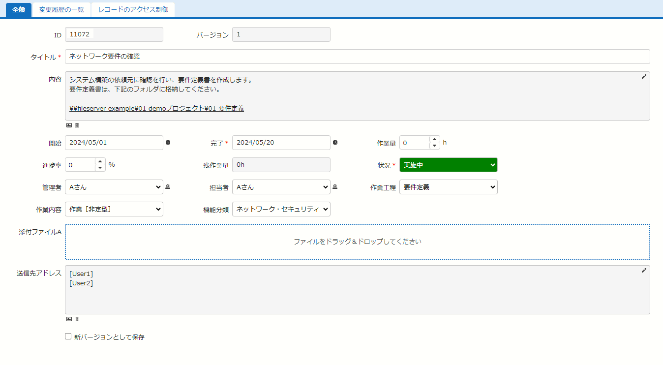Click the pencil edit icon in 送信先アドレス field

pos(644,271)
